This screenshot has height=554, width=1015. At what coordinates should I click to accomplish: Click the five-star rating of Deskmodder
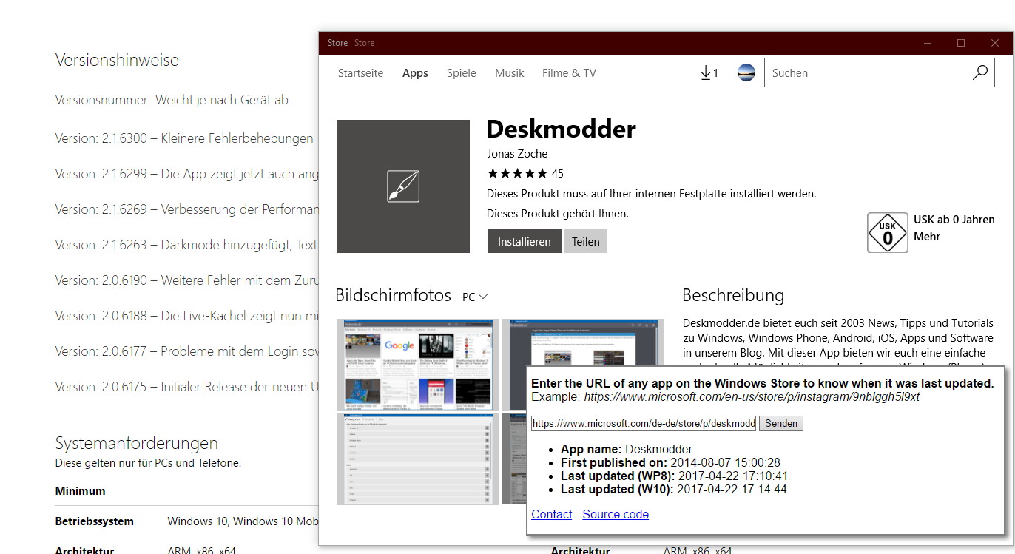pos(517,174)
